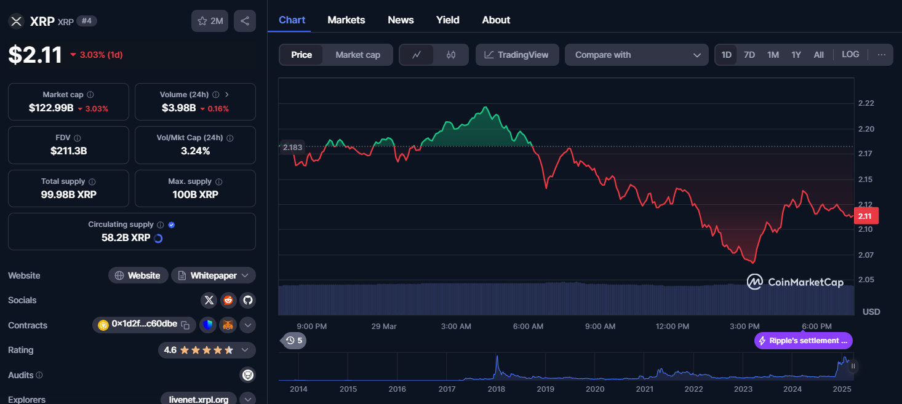Click the 2.183 opening price label
This screenshot has height=404, width=902.
click(x=292, y=148)
